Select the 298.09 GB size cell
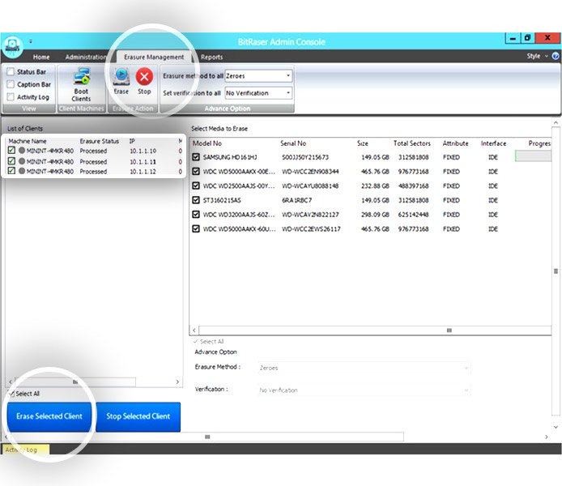Image resolution: width=562 pixels, height=486 pixels. pyautogui.click(x=375, y=215)
